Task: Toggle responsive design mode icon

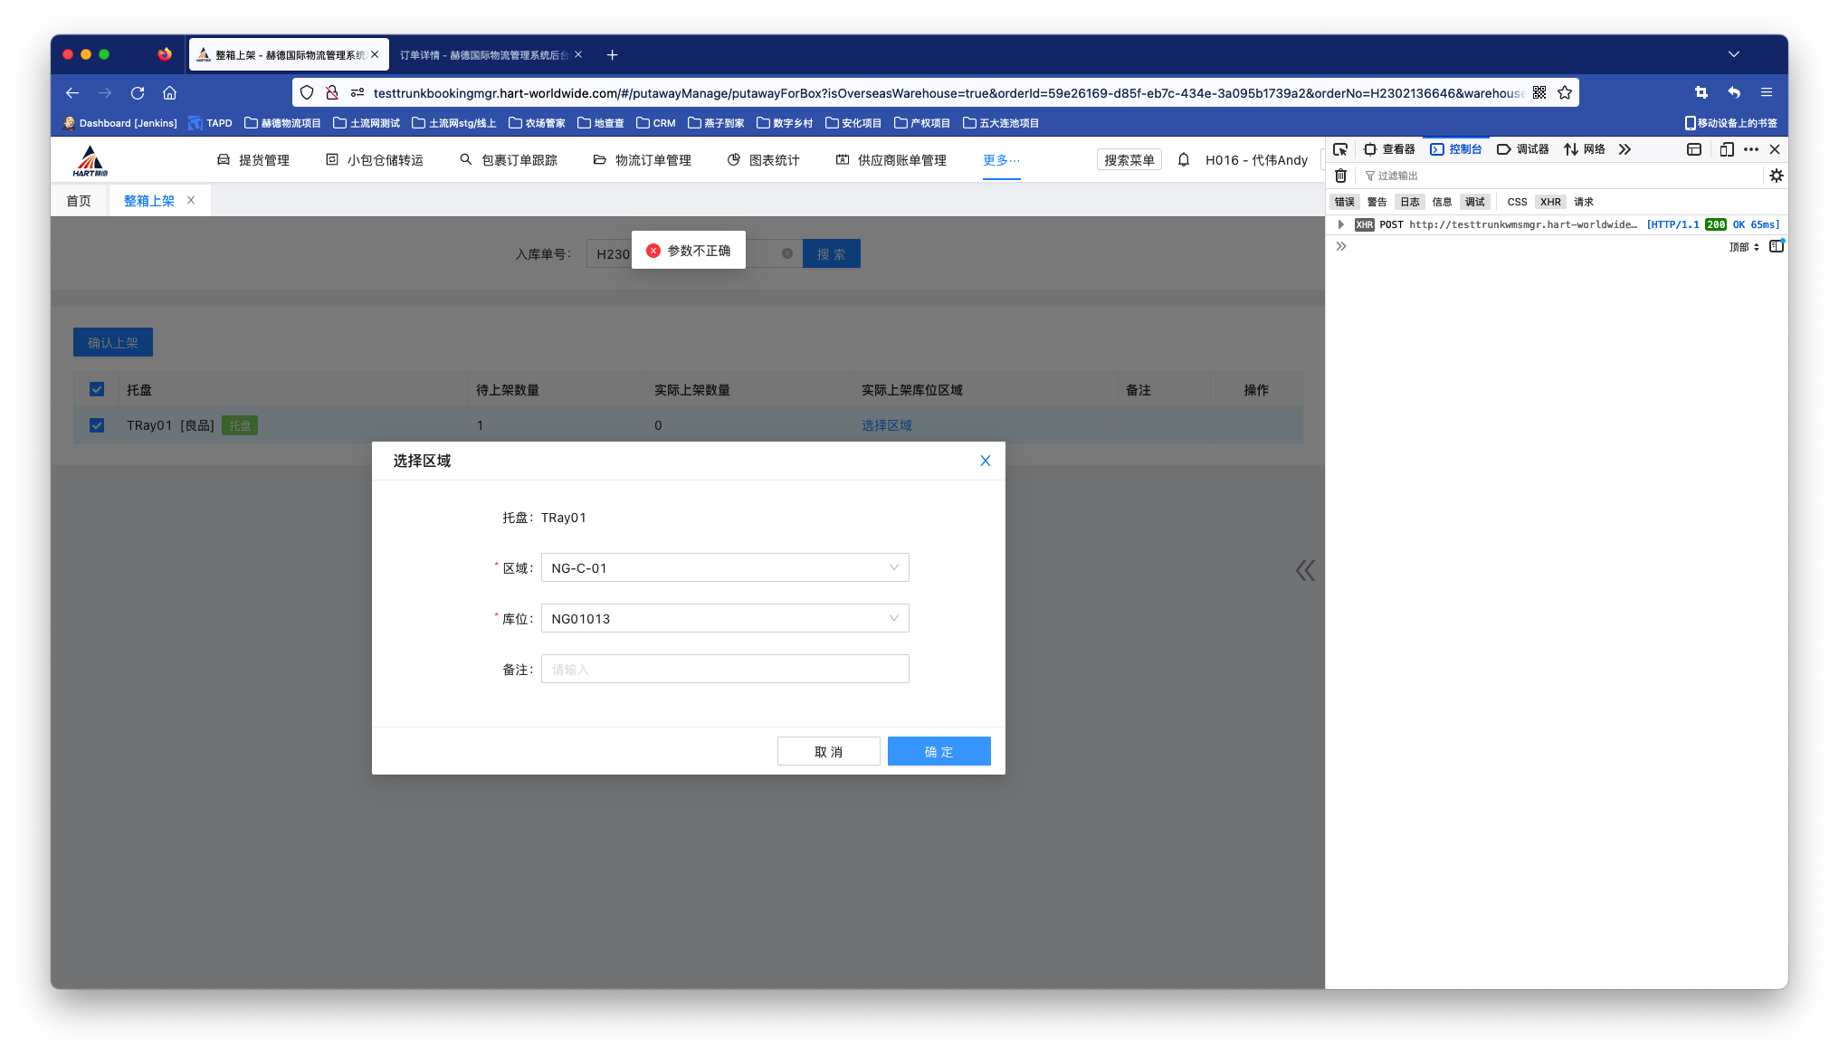Action: click(x=1726, y=149)
